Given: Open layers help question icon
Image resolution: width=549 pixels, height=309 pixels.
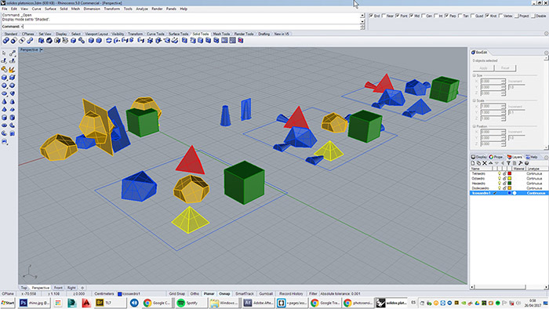Looking at the screenshot, I should point(526,163).
